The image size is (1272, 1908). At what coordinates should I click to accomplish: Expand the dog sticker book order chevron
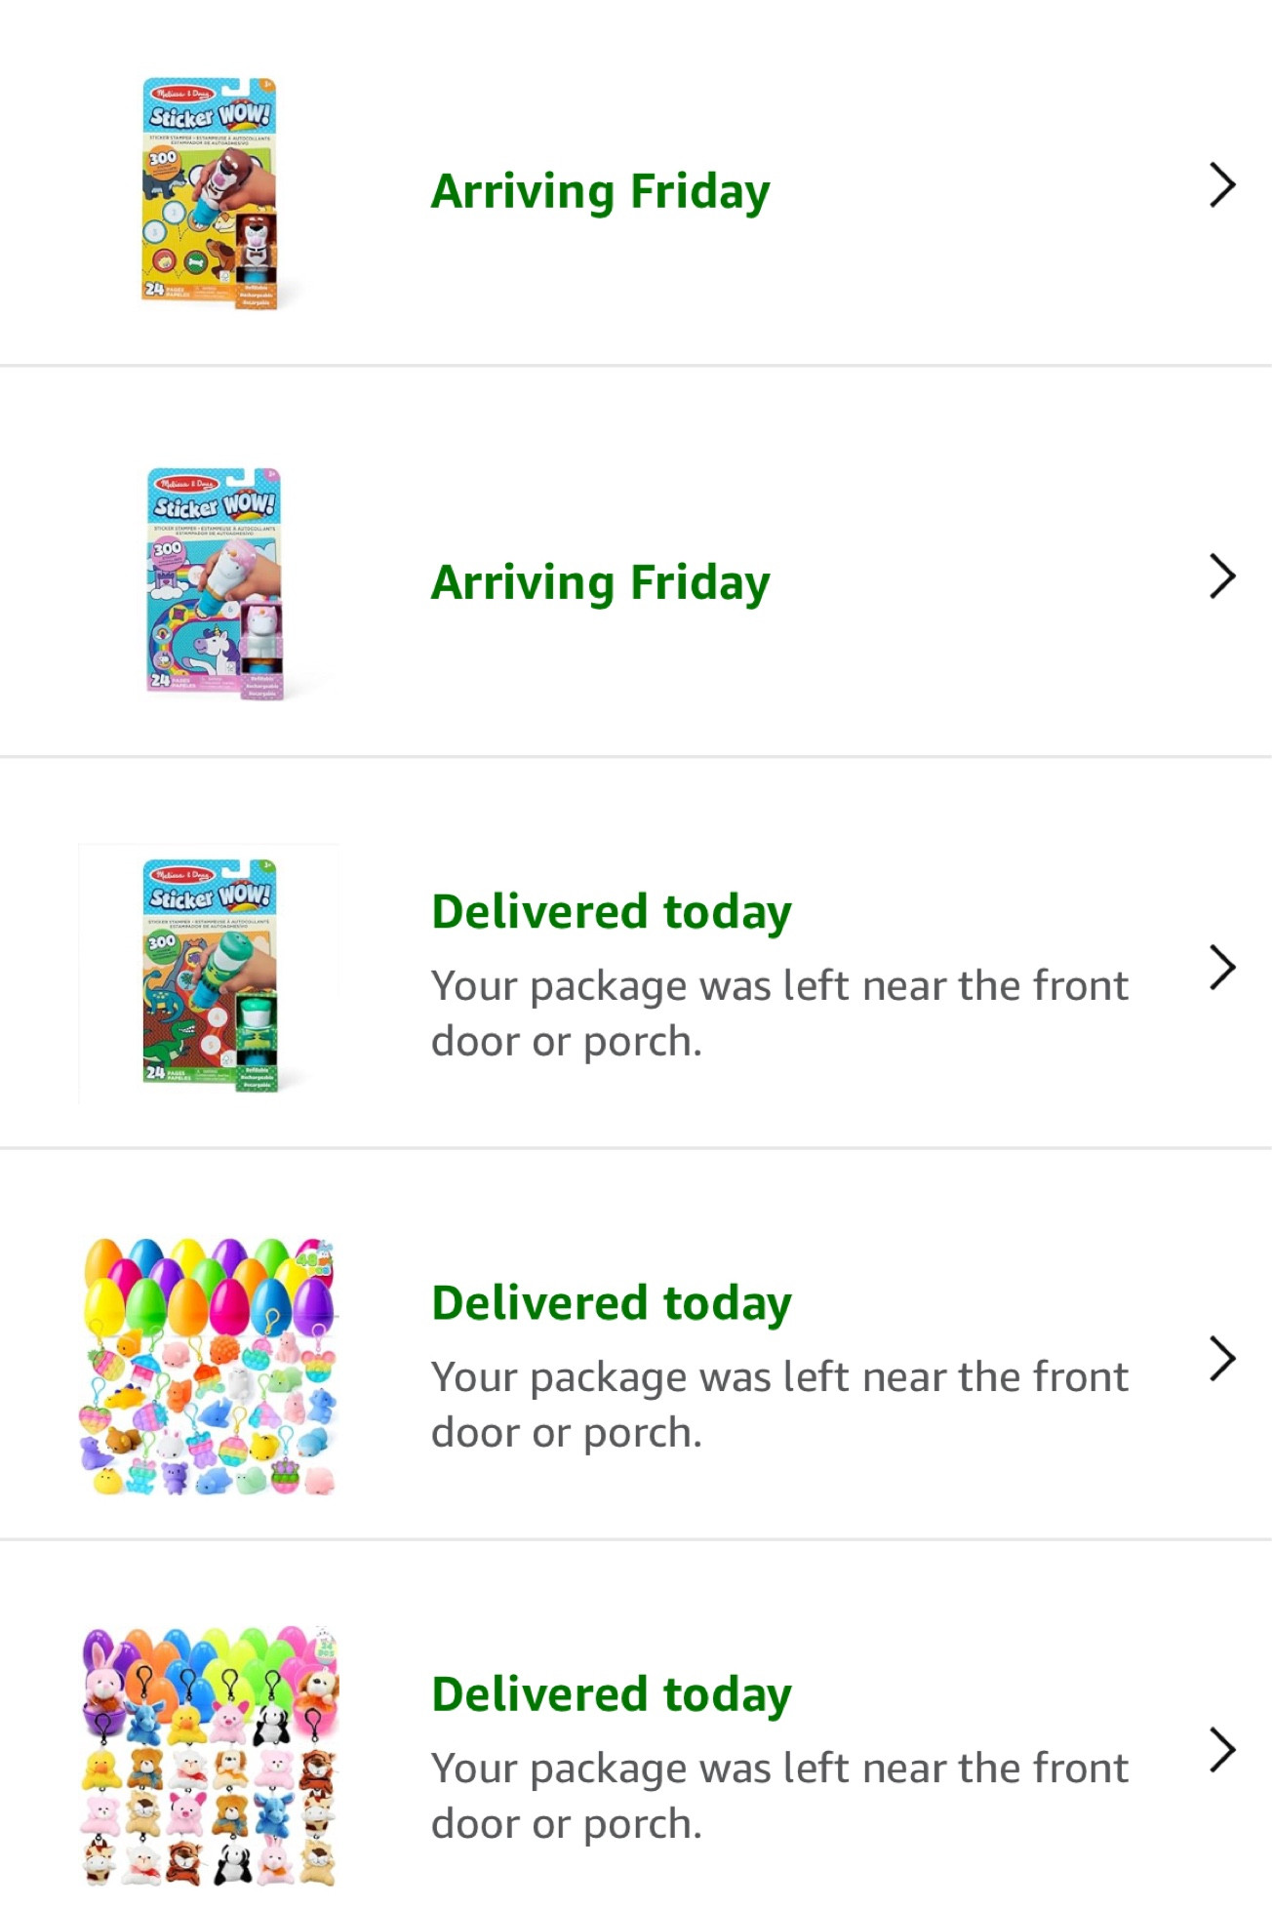point(1222,185)
